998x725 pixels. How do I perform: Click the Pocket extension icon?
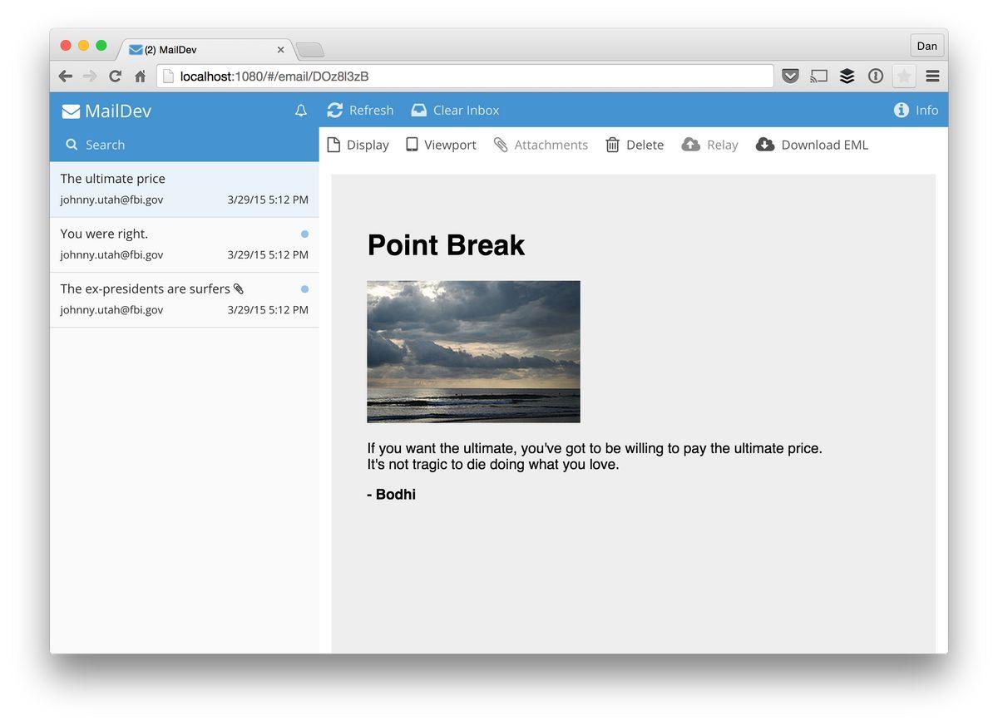coord(791,76)
